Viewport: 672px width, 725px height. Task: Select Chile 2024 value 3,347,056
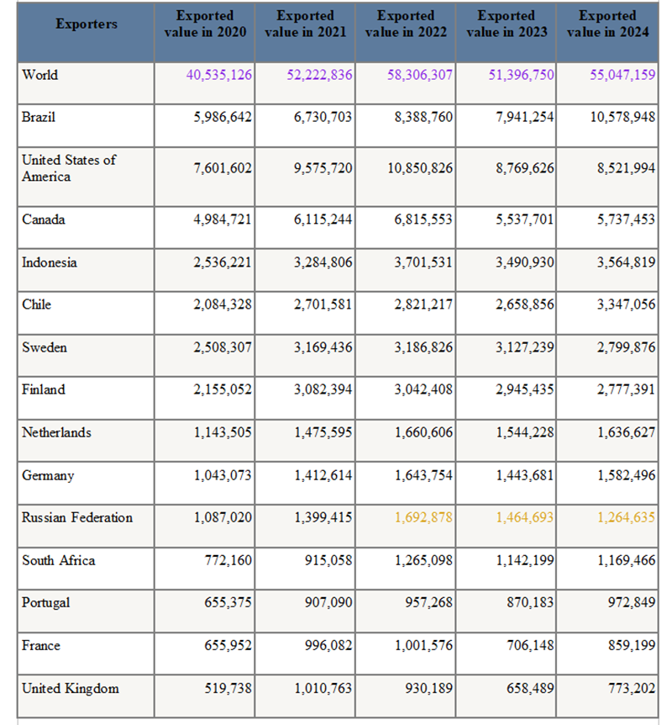[626, 304]
